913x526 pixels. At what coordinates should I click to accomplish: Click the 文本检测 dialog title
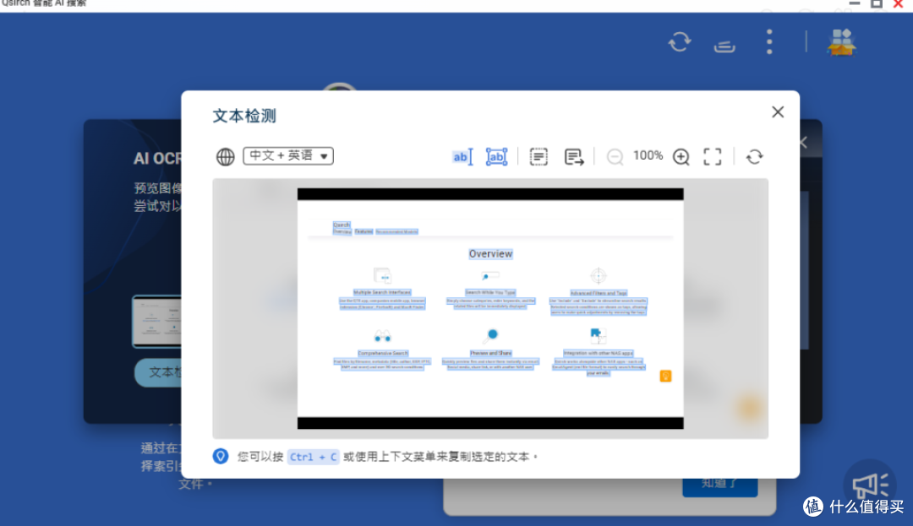pos(244,116)
